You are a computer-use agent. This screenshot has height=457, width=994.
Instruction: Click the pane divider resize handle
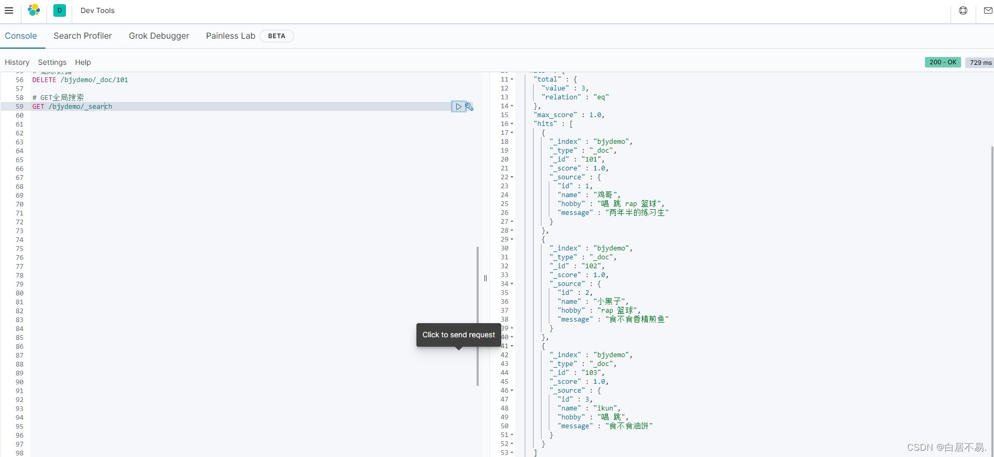coord(485,278)
